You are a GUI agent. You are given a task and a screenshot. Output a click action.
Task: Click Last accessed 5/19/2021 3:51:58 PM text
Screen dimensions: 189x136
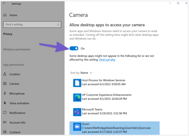104,113
